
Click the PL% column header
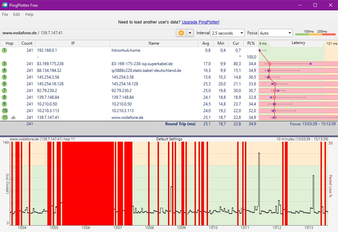tap(251, 43)
